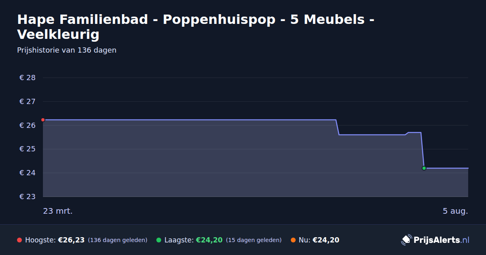This screenshot has height=255, width=486.
Task: Click the red highest-price dot on the chart
Action: (43, 120)
